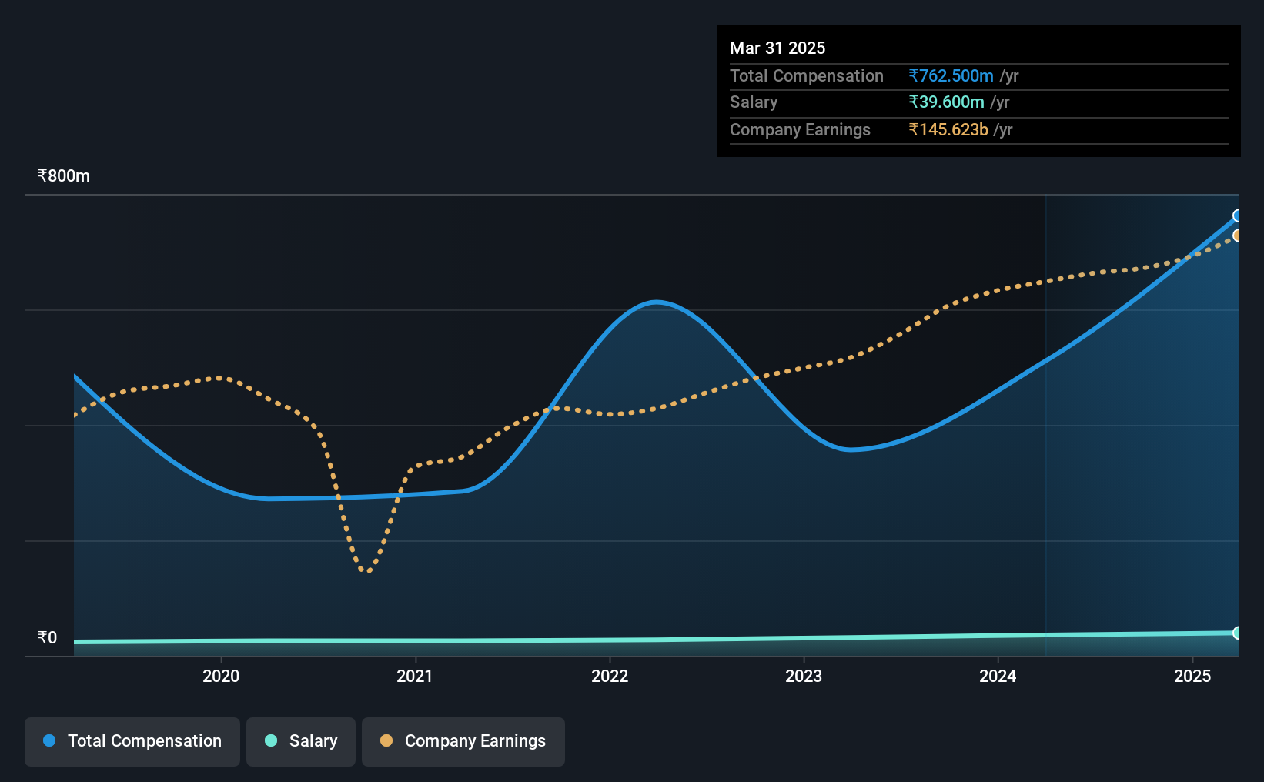This screenshot has height=782, width=1264.
Task: Click the ₹762.500m total compensation value
Action: click(x=951, y=75)
